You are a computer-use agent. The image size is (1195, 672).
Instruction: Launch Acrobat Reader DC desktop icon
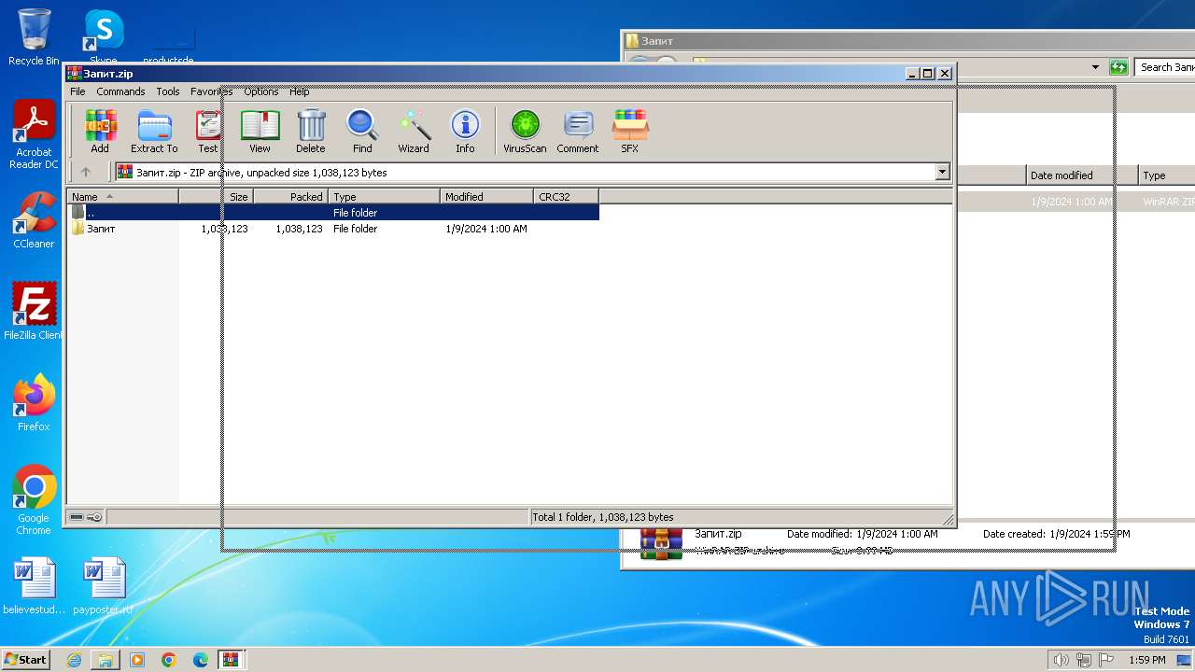(x=34, y=135)
